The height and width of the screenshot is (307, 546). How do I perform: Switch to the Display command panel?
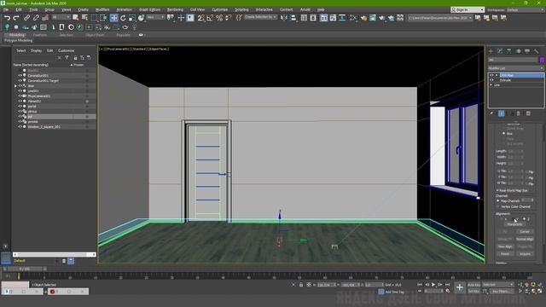(x=527, y=51)
